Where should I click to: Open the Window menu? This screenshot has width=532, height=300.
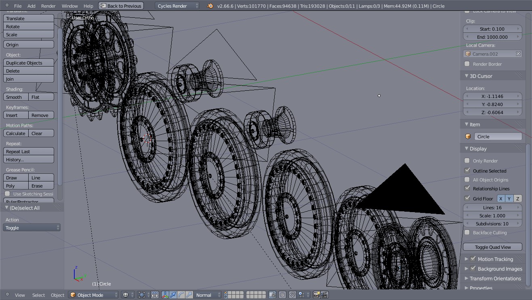click(69, 6)
